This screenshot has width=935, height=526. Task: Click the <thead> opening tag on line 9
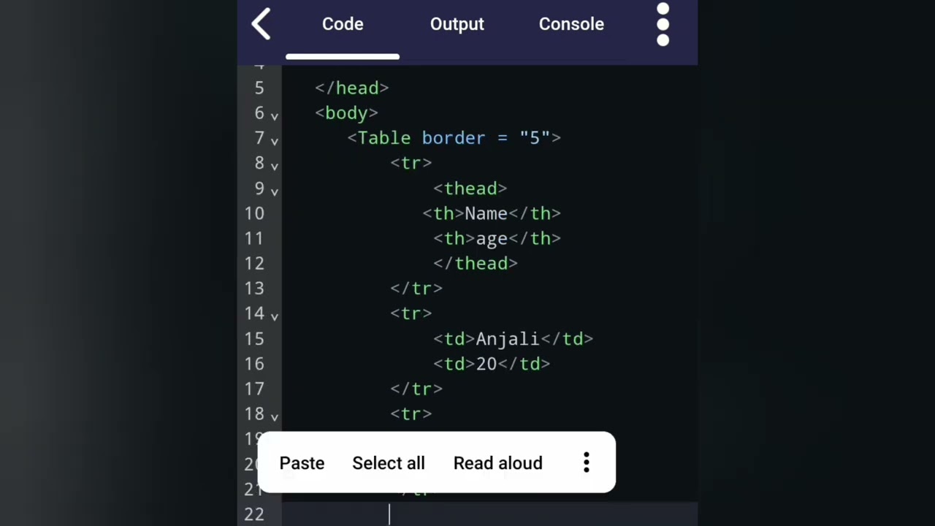(470, 188)
